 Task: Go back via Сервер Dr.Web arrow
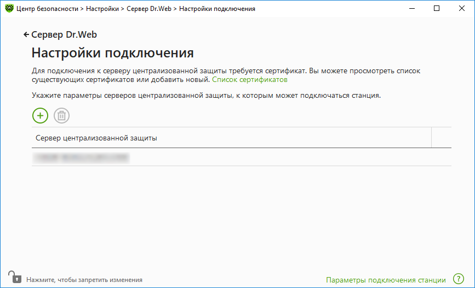click(x=26, y=34)
